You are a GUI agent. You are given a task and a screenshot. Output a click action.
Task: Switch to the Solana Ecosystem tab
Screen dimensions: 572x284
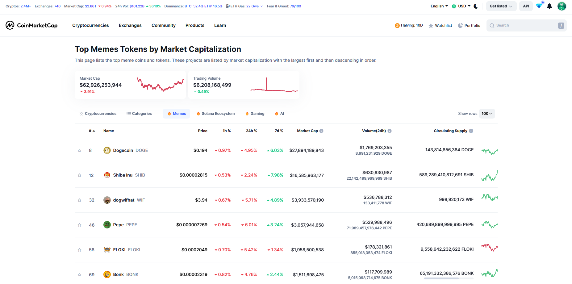pyautogui.click(x=215, y=114)
